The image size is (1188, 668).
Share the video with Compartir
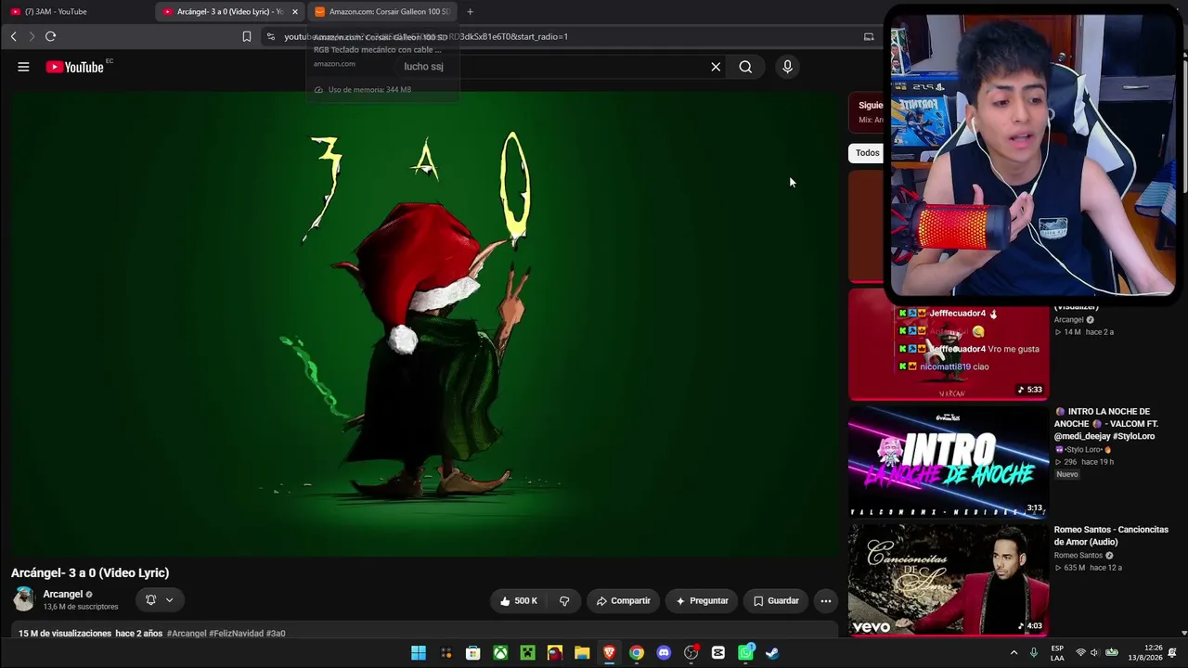click(x=623, y=600)
